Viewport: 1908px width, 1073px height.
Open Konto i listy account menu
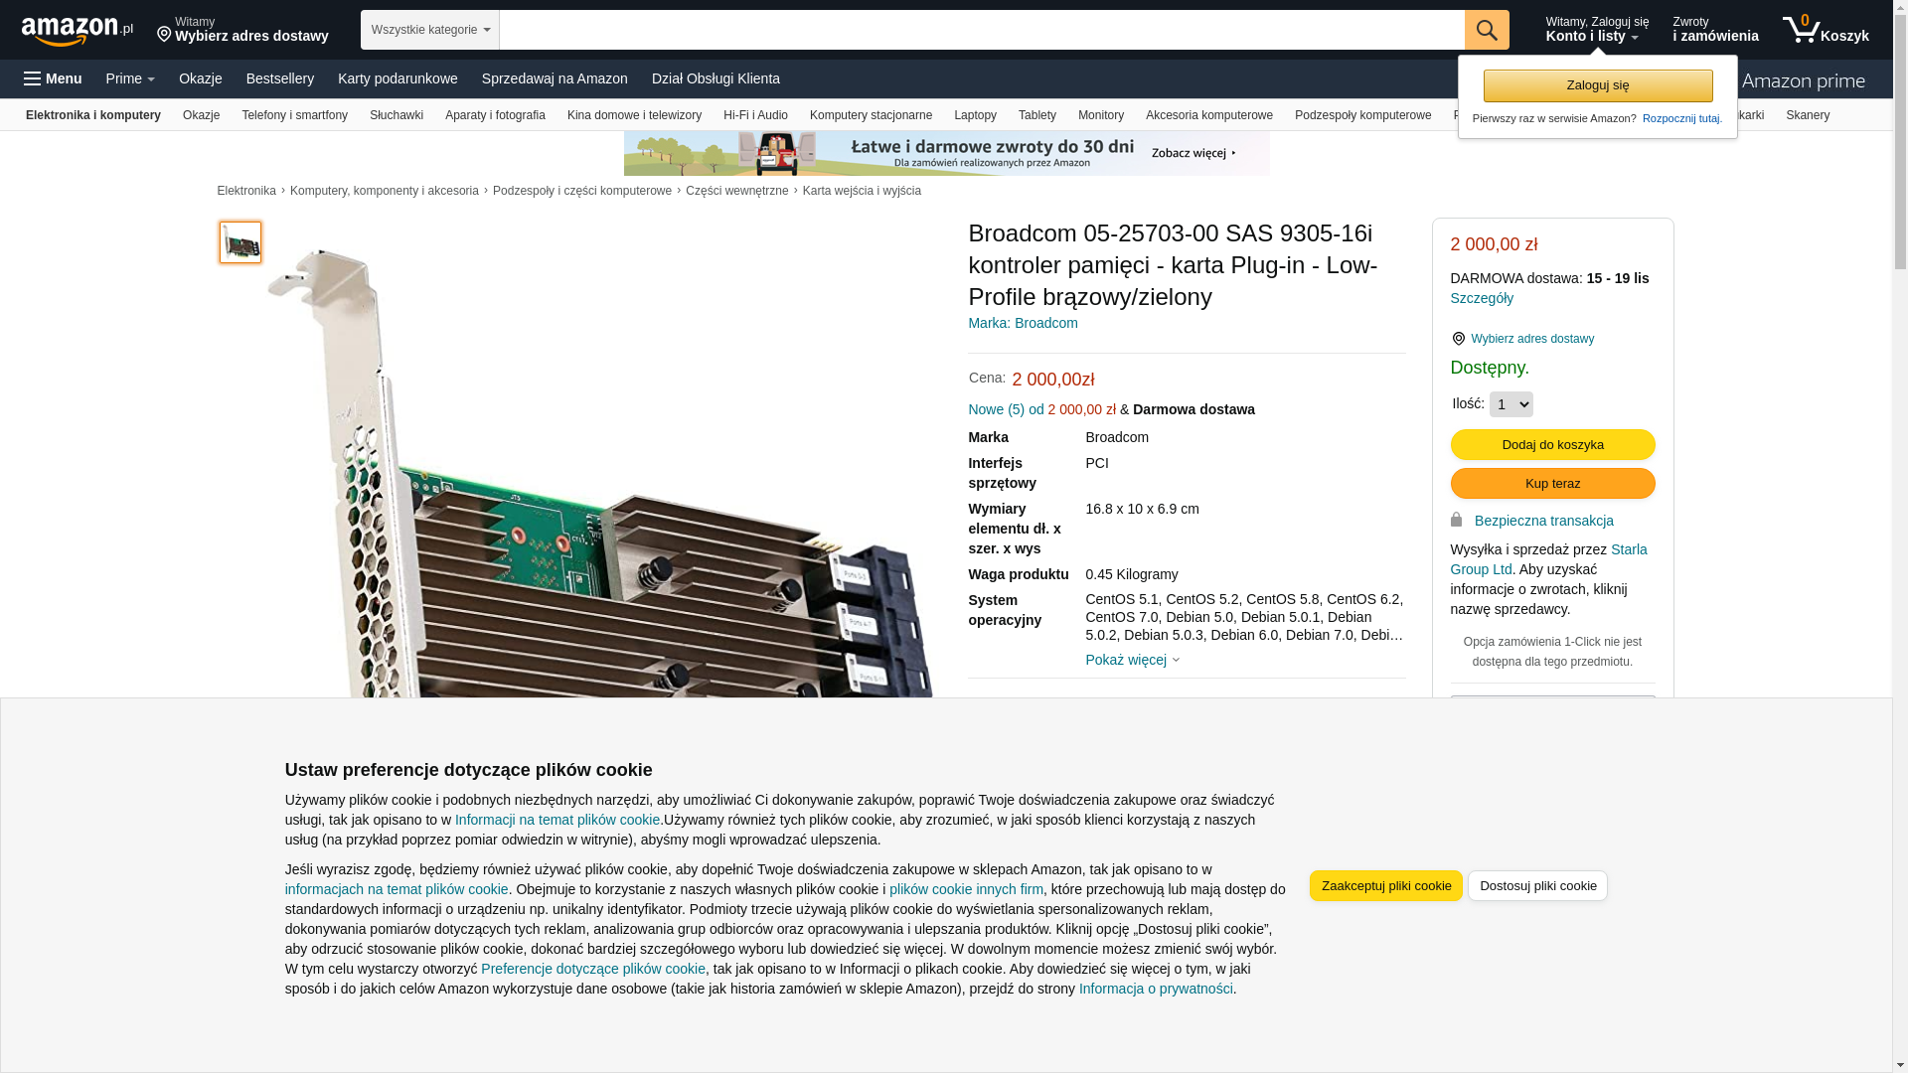(1596, 30)
